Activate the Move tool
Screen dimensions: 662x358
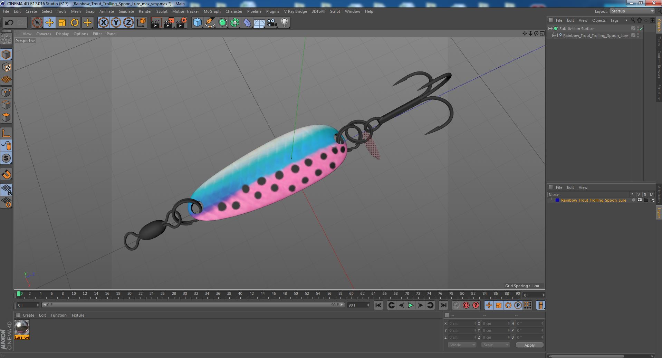tap(49, 23)
